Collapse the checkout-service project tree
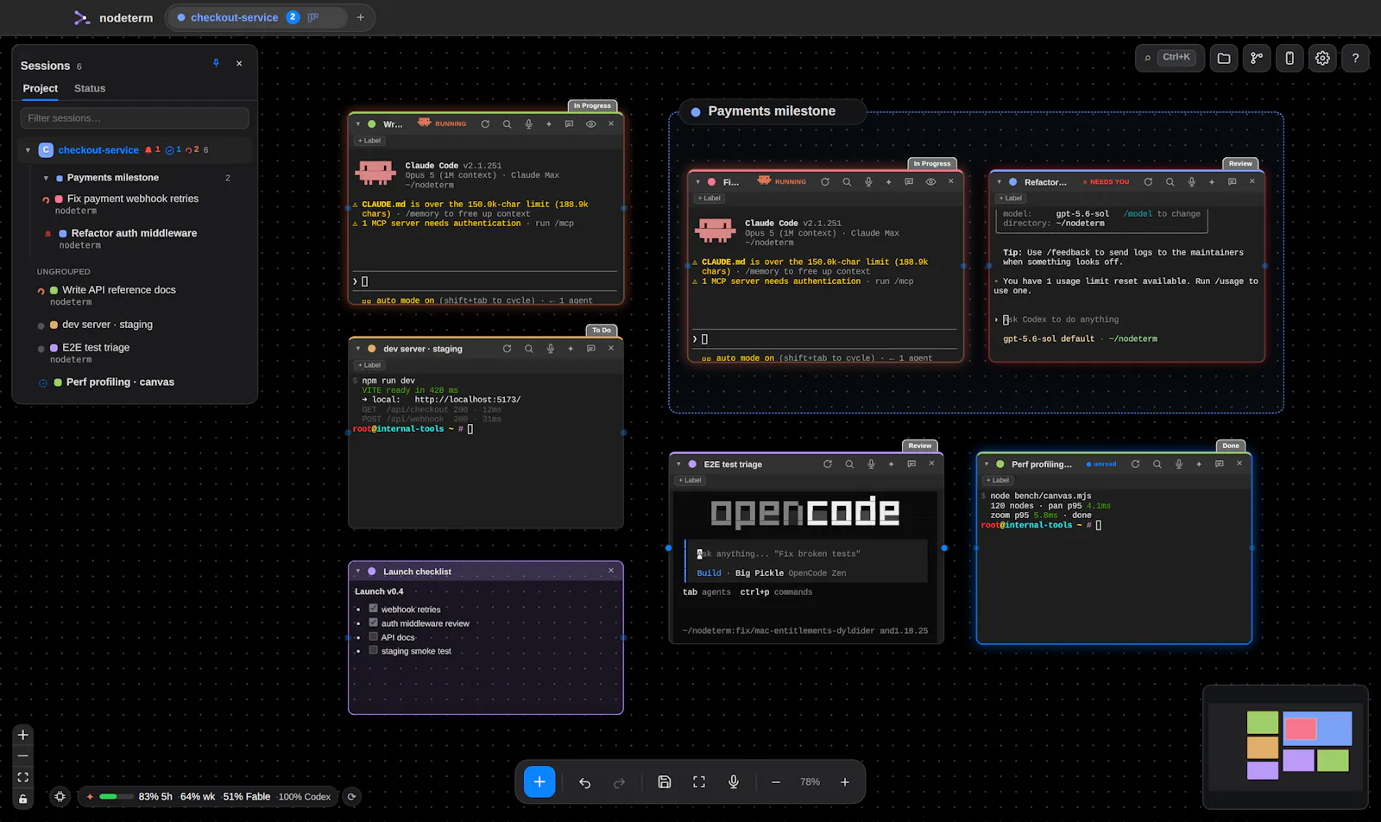This screenshot has width=1381, height=822. [x=28, y=150]
